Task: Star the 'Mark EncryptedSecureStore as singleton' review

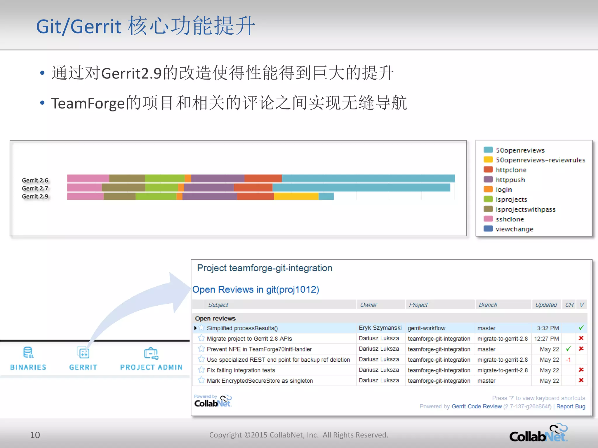Action: tap(201, 380)
